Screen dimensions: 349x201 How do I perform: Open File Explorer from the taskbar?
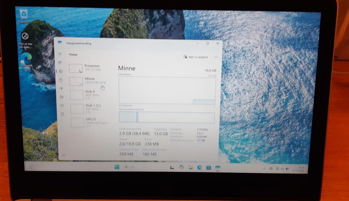tap(190, 167)
